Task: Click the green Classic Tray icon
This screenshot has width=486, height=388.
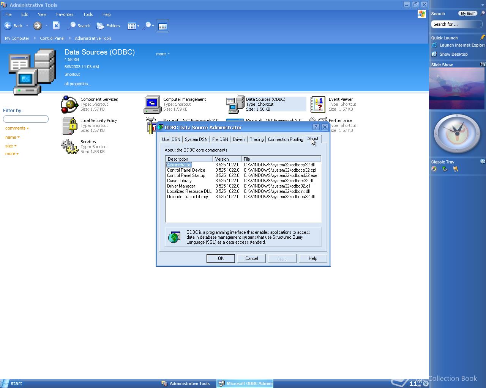Action: pyautogui.click(x=445, y=169)
